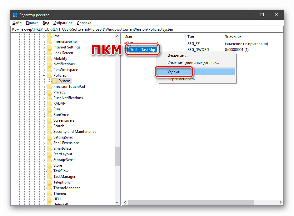Open the Правка menu
Viewport: 294px width, 216px height.
[x=32, y=23]
